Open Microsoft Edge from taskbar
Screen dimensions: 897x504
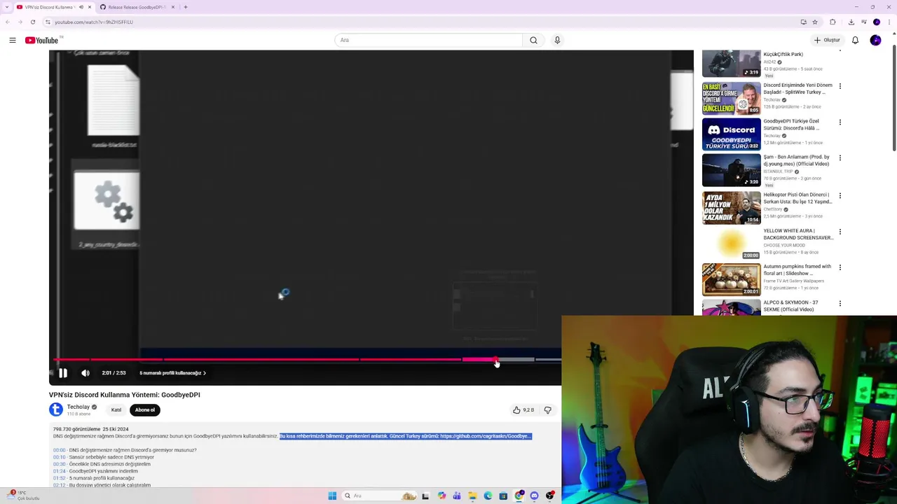[x=488, y=496]
